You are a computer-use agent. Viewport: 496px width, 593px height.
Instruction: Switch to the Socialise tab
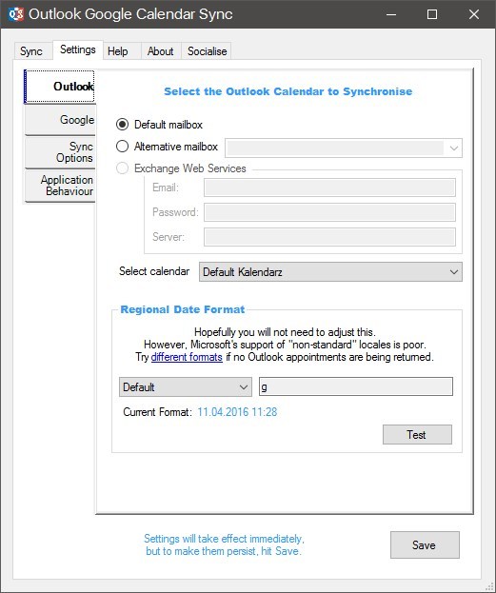[x=207, y=51]
